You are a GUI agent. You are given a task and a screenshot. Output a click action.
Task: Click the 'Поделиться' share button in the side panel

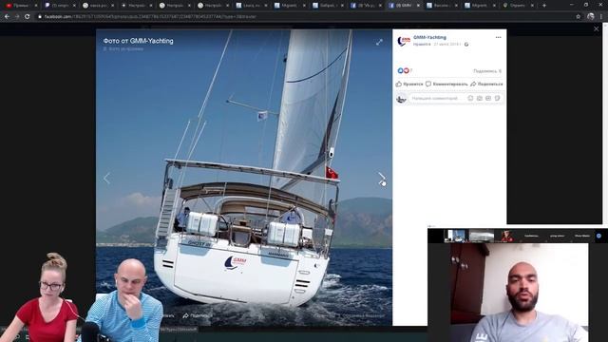coord(486,84)
